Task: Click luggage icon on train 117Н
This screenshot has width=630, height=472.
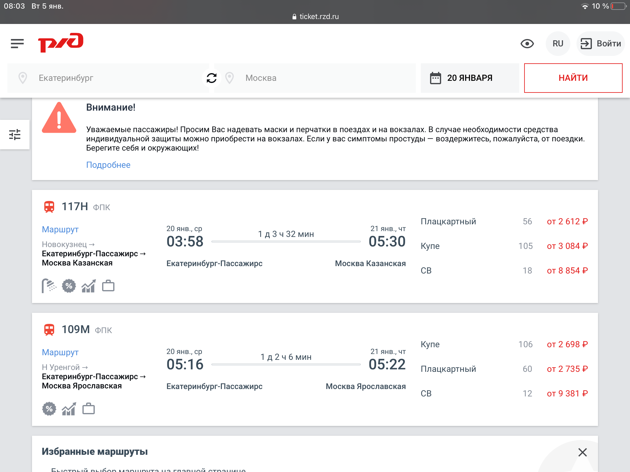Action: 108,286
